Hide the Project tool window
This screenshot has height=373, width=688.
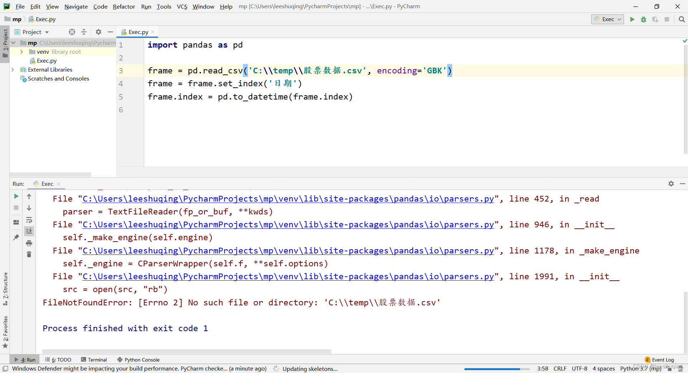coord(110,32)
